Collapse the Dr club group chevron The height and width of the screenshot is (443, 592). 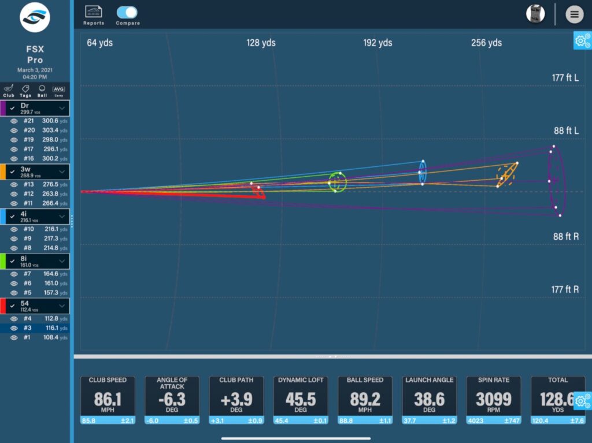coord(62,109)
